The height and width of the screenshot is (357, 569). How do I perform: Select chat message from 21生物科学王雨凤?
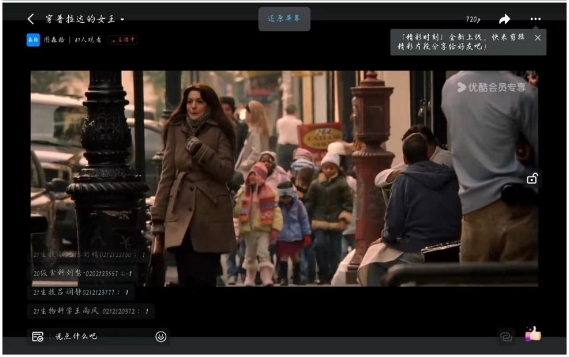91,311
